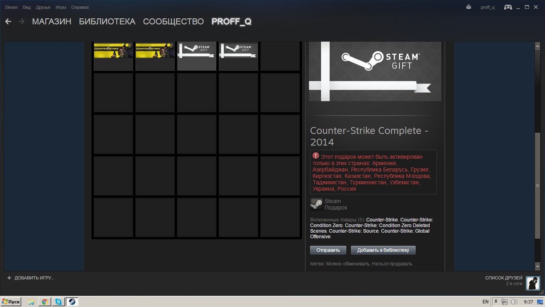
Task: Open Counter-Strike: Global Offensive link
Action: click(370, 234)
